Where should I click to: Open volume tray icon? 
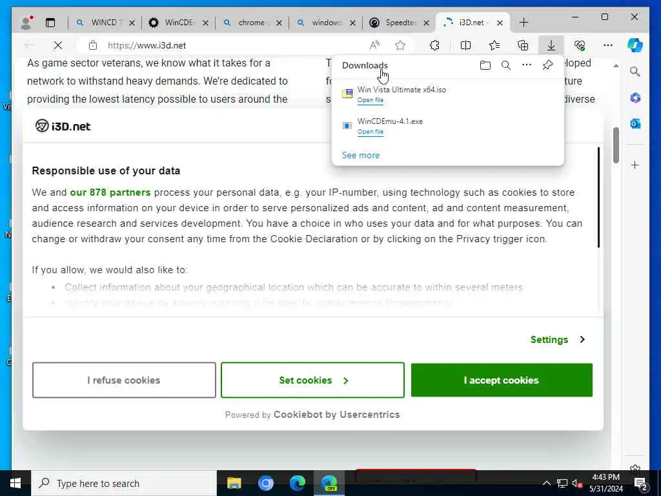pyautogui.click(x=577, y=483)
